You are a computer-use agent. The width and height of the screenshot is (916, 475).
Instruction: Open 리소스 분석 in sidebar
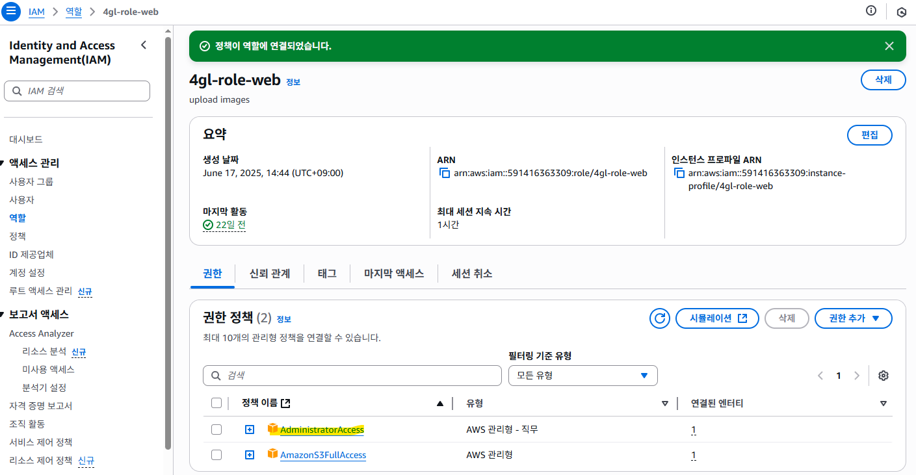click(44, 351)
